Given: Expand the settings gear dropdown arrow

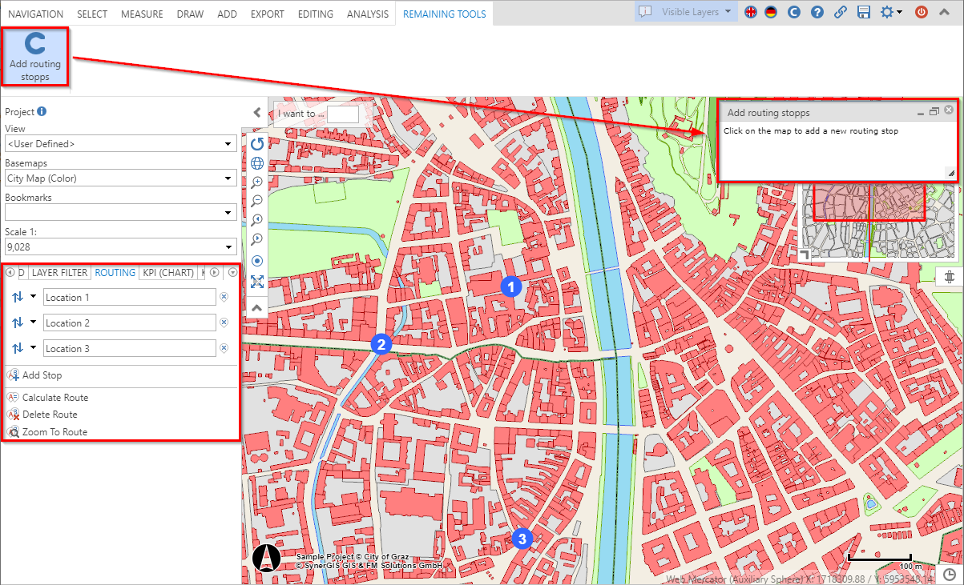Looking at the screenshot, I should 901,12.
